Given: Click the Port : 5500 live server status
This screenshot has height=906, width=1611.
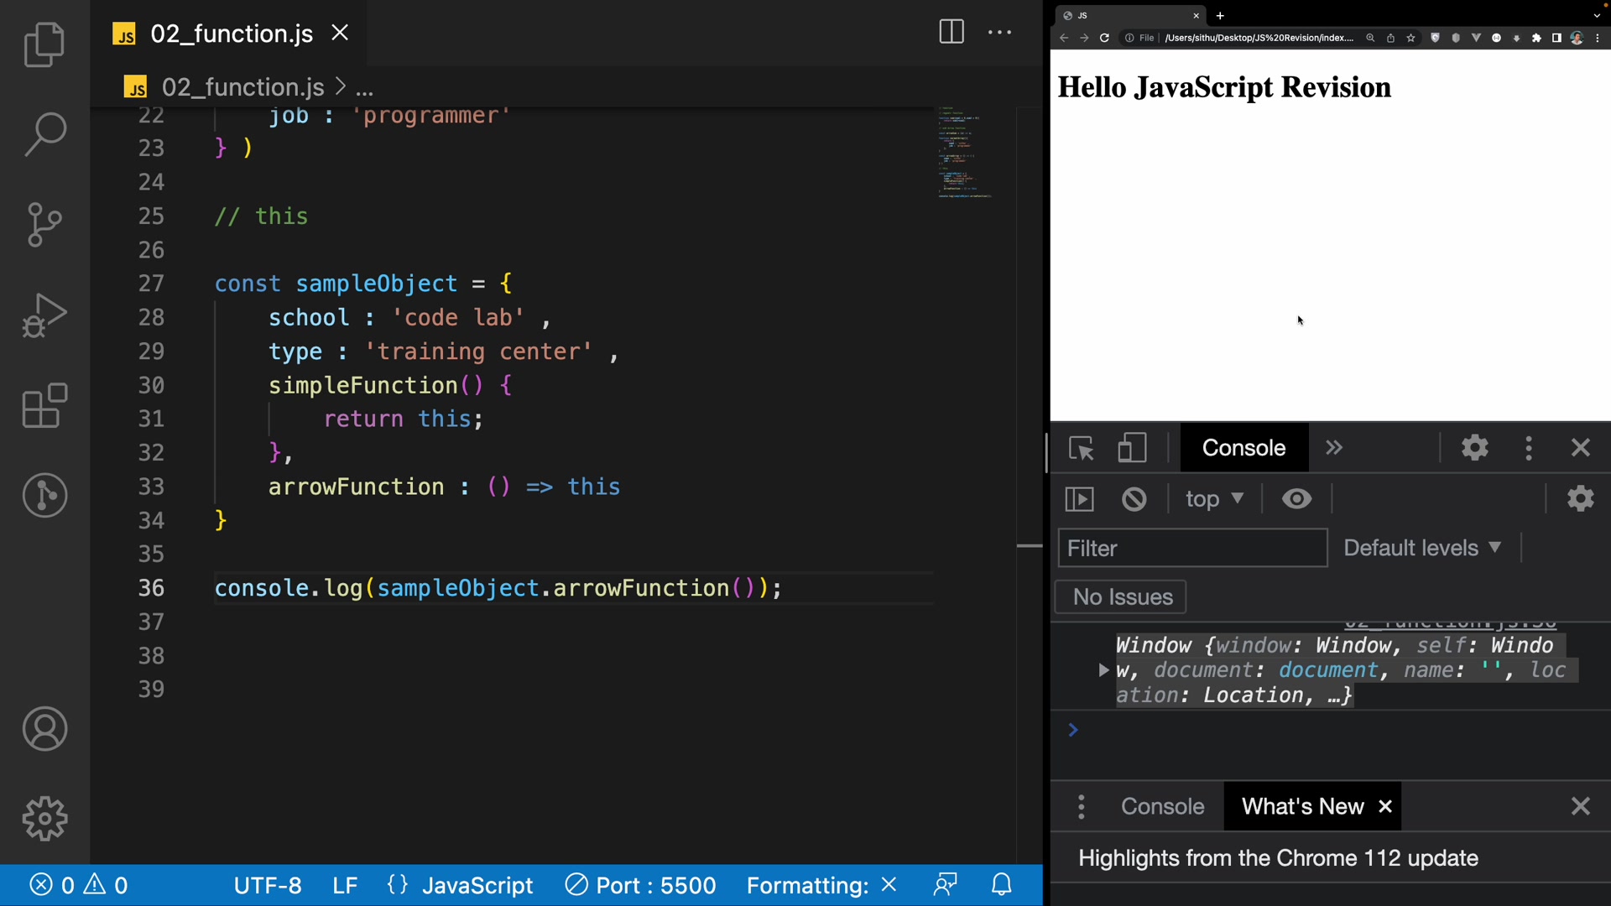Looking at the screenshot, I should [x=640, y=885].
